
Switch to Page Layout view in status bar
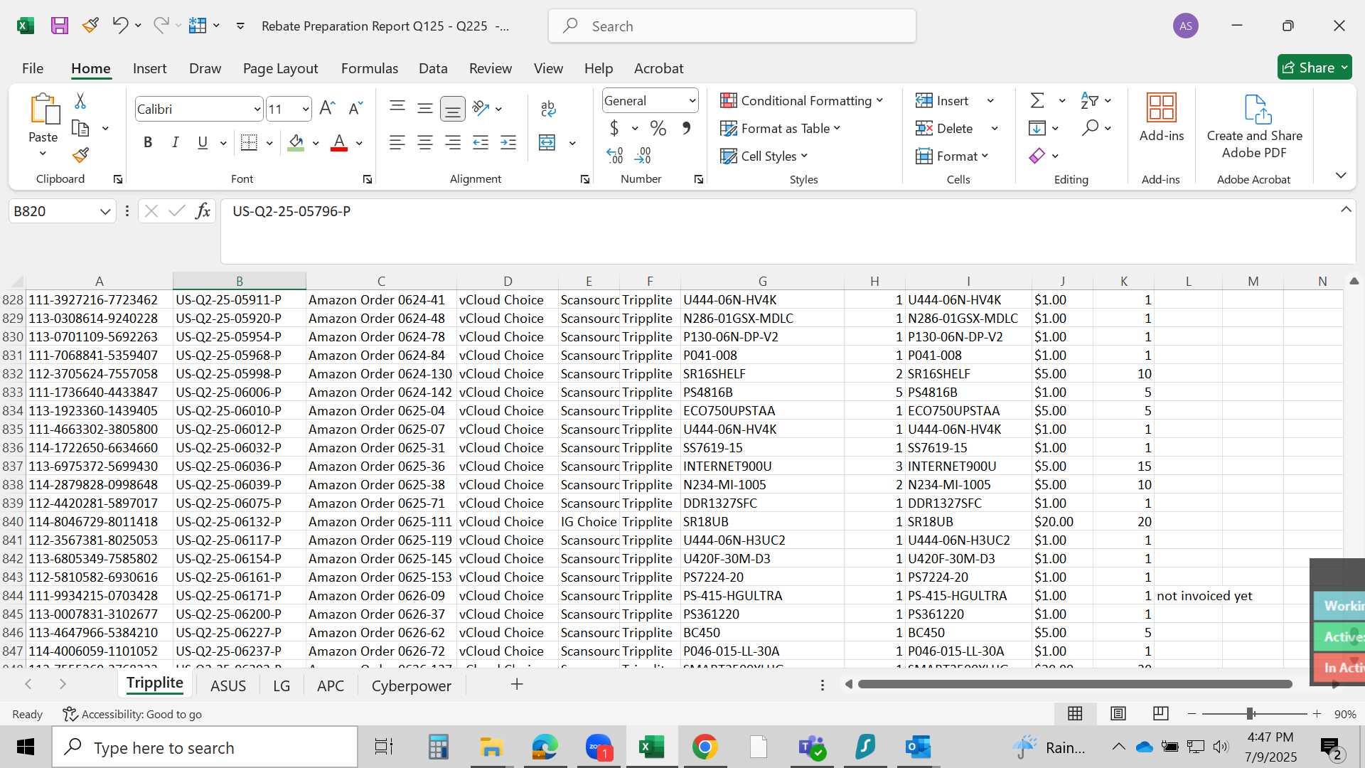point(1118,713)
